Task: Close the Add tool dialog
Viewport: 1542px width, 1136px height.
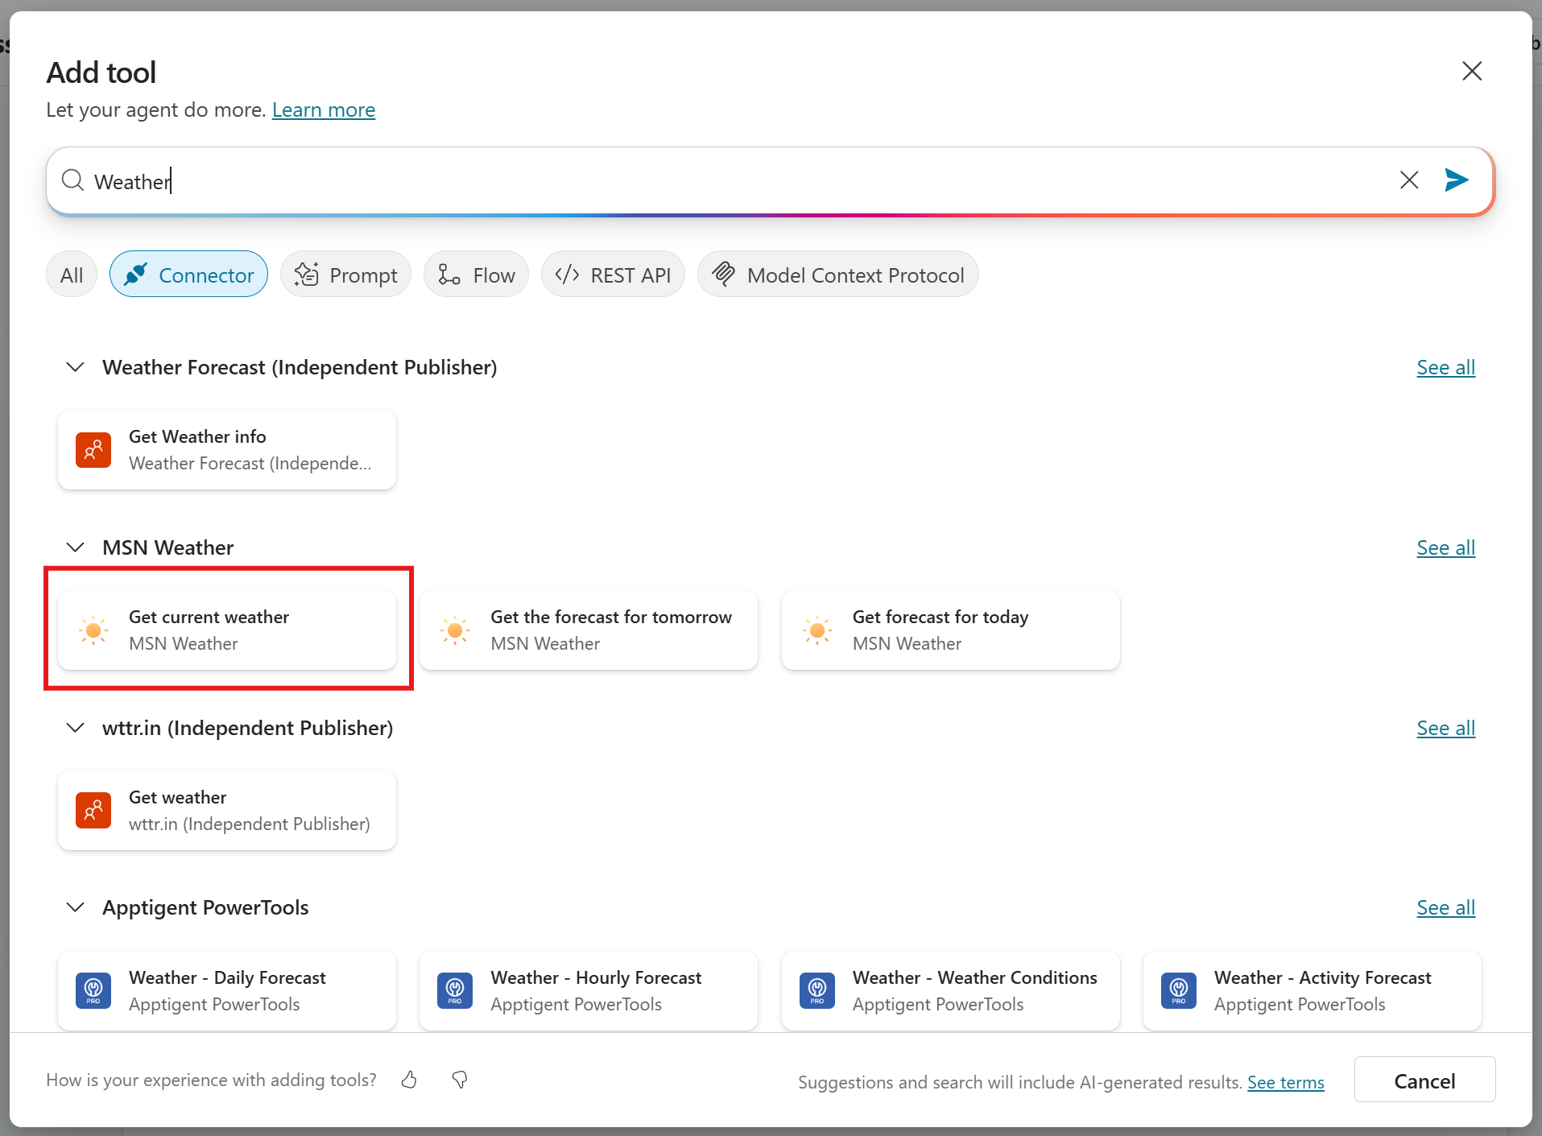Action: (x=1472, y=71)
